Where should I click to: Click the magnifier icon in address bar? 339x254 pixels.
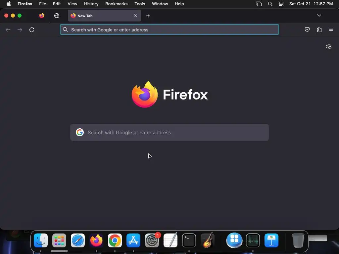tap(65, 29)
